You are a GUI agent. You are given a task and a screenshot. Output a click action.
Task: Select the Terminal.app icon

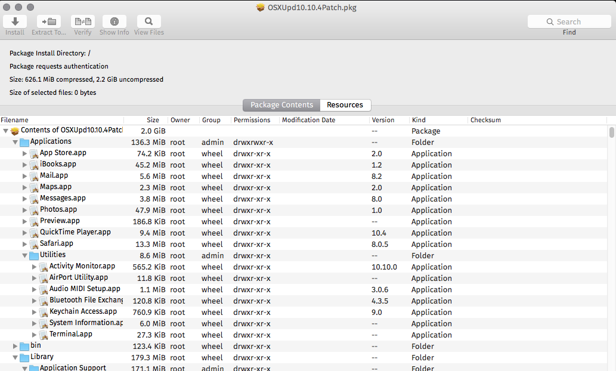pyautogui.click(x=44, y=335)
